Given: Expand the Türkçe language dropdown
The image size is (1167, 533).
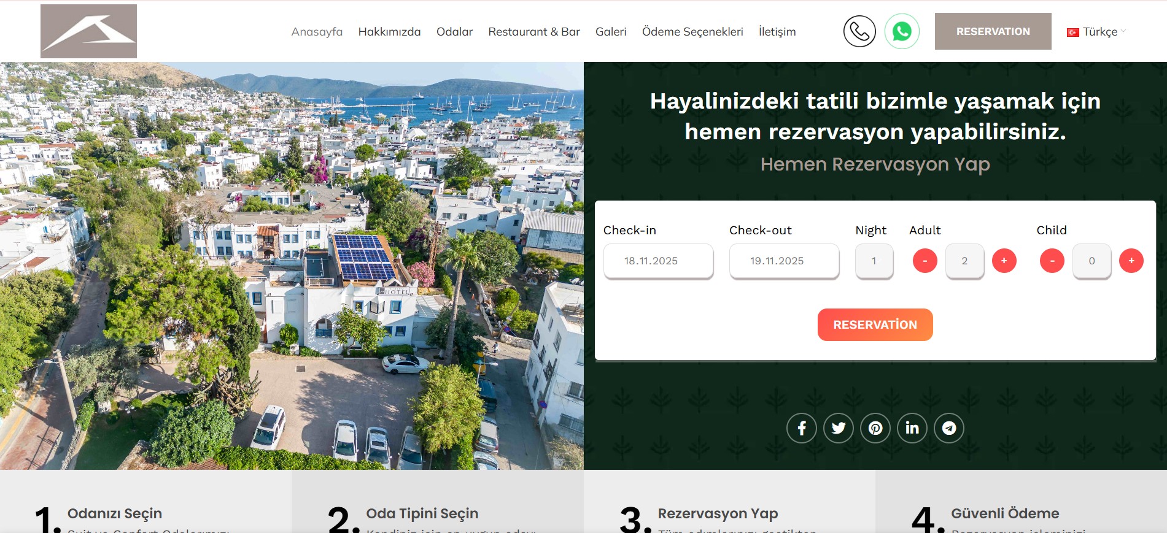Looking at the screenshot, I should tap(1097, 32).
